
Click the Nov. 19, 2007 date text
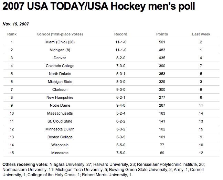click(x=16, y=24)
